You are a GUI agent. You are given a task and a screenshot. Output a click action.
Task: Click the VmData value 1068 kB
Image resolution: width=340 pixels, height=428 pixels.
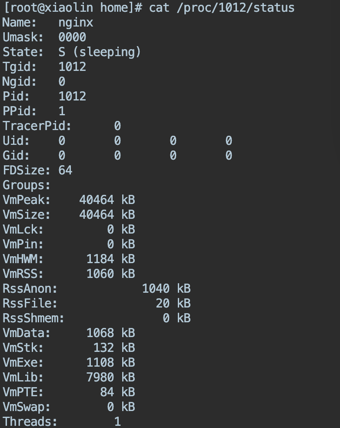pyautogui.click(x=110, y=333)
